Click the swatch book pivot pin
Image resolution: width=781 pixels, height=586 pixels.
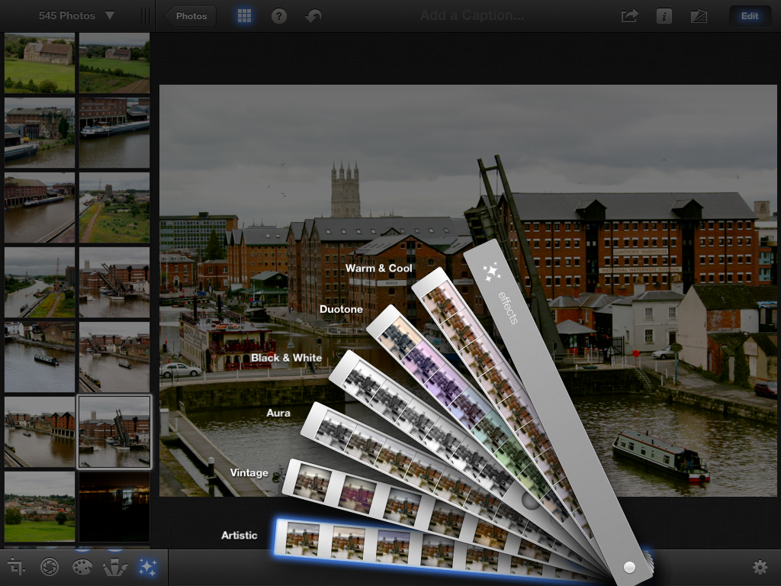click(x=629, y=567)
